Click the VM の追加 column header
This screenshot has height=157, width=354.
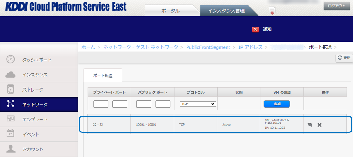click(282, 92)
